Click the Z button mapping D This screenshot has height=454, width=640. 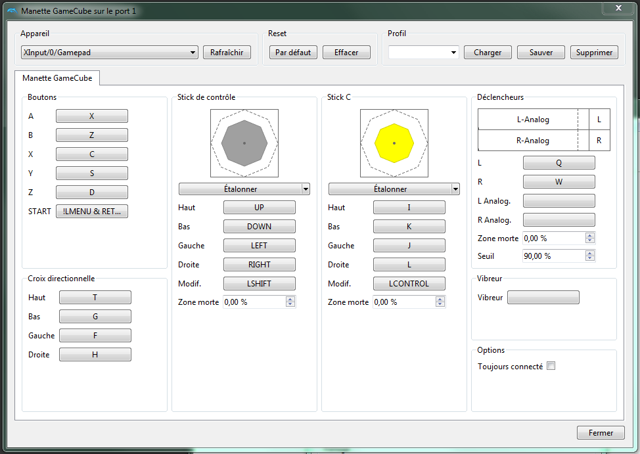[92, 193]
